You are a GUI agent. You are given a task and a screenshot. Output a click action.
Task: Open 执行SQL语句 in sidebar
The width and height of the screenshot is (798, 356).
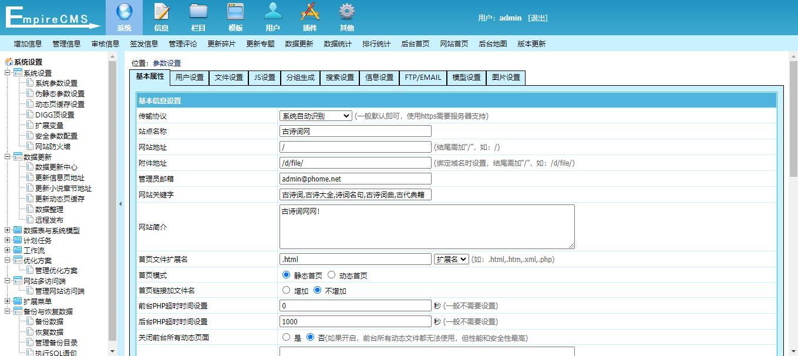[x=56, y=352]
